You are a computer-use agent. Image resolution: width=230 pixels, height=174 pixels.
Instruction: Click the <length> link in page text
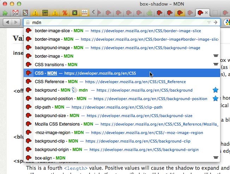(76, 168)
